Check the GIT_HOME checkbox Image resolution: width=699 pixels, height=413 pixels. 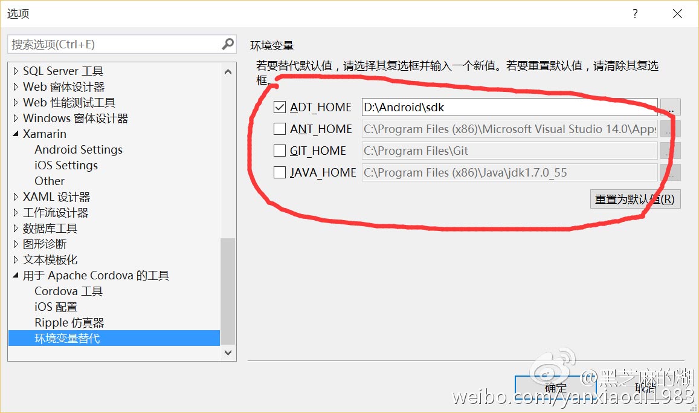(x=280, y=151)
